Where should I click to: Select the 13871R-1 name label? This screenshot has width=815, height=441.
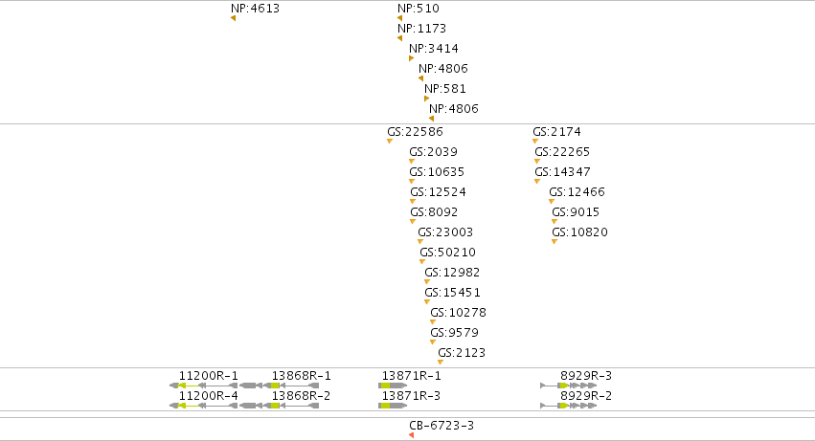[411, 376]
